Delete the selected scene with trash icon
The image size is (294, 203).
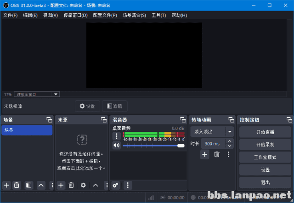coord(17,185)
